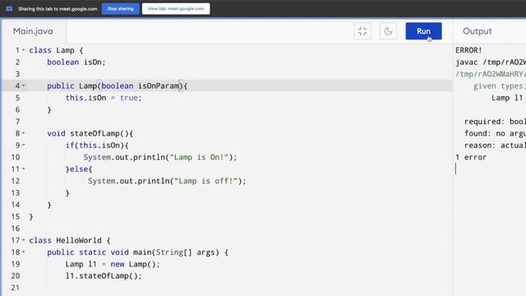This screenshot has width=526, height=296.
Task: Open the Main.java tab
Action: [x=33, y=31]
